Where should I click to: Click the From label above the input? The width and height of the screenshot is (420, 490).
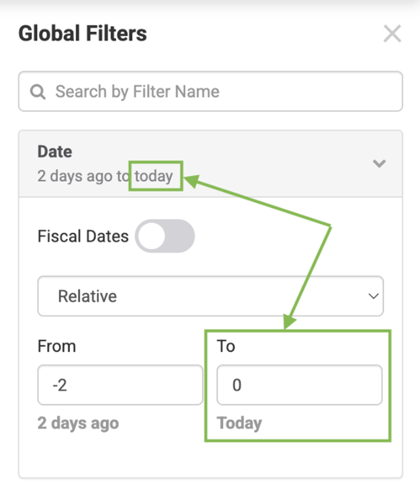point(56,346)
